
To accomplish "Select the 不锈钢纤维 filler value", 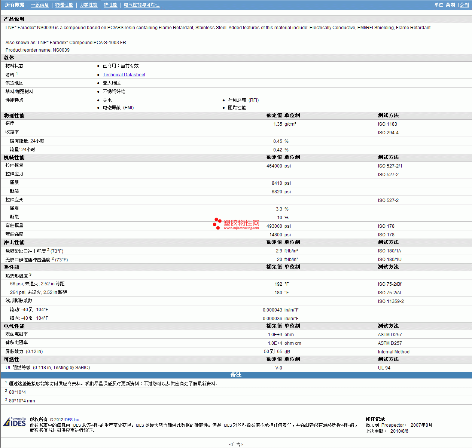I will (114, 92).
